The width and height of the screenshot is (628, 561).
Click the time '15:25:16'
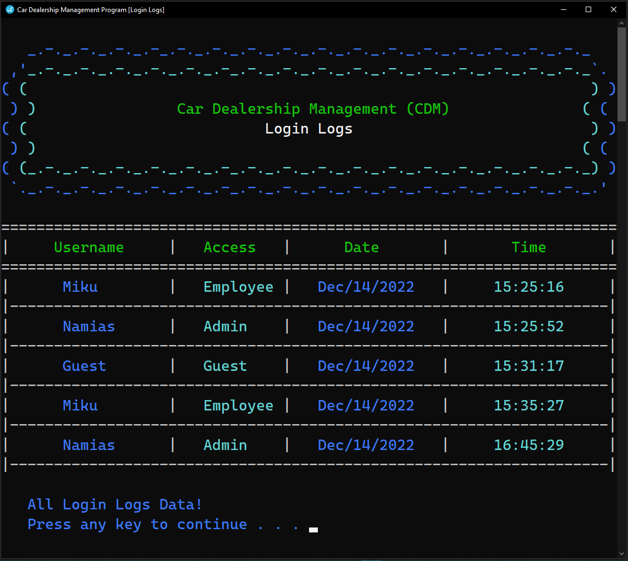click(x=528, y=287)
